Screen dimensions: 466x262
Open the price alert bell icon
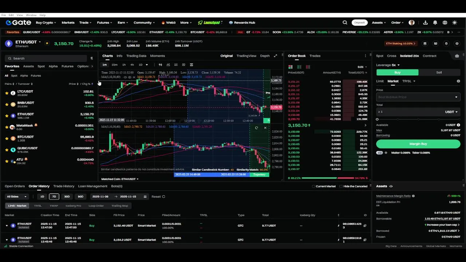[446, 44]
